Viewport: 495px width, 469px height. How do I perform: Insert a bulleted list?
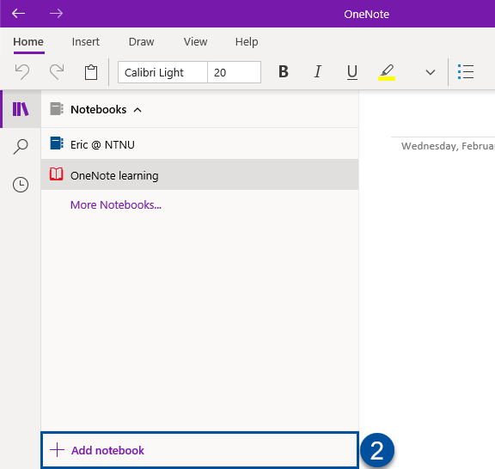(466, 72)
